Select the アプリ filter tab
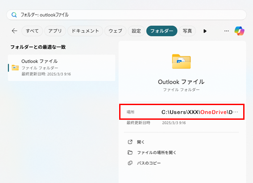 pyautogui.click(x=55, y=31)
